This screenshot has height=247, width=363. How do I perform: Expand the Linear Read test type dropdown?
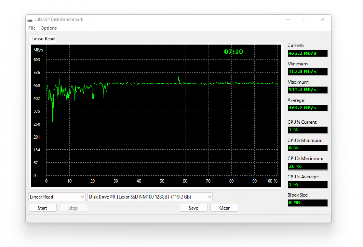(57, 197)
